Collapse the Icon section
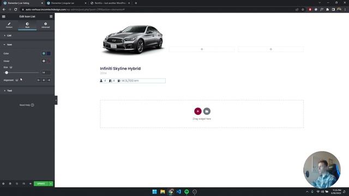 coord(27,45)
